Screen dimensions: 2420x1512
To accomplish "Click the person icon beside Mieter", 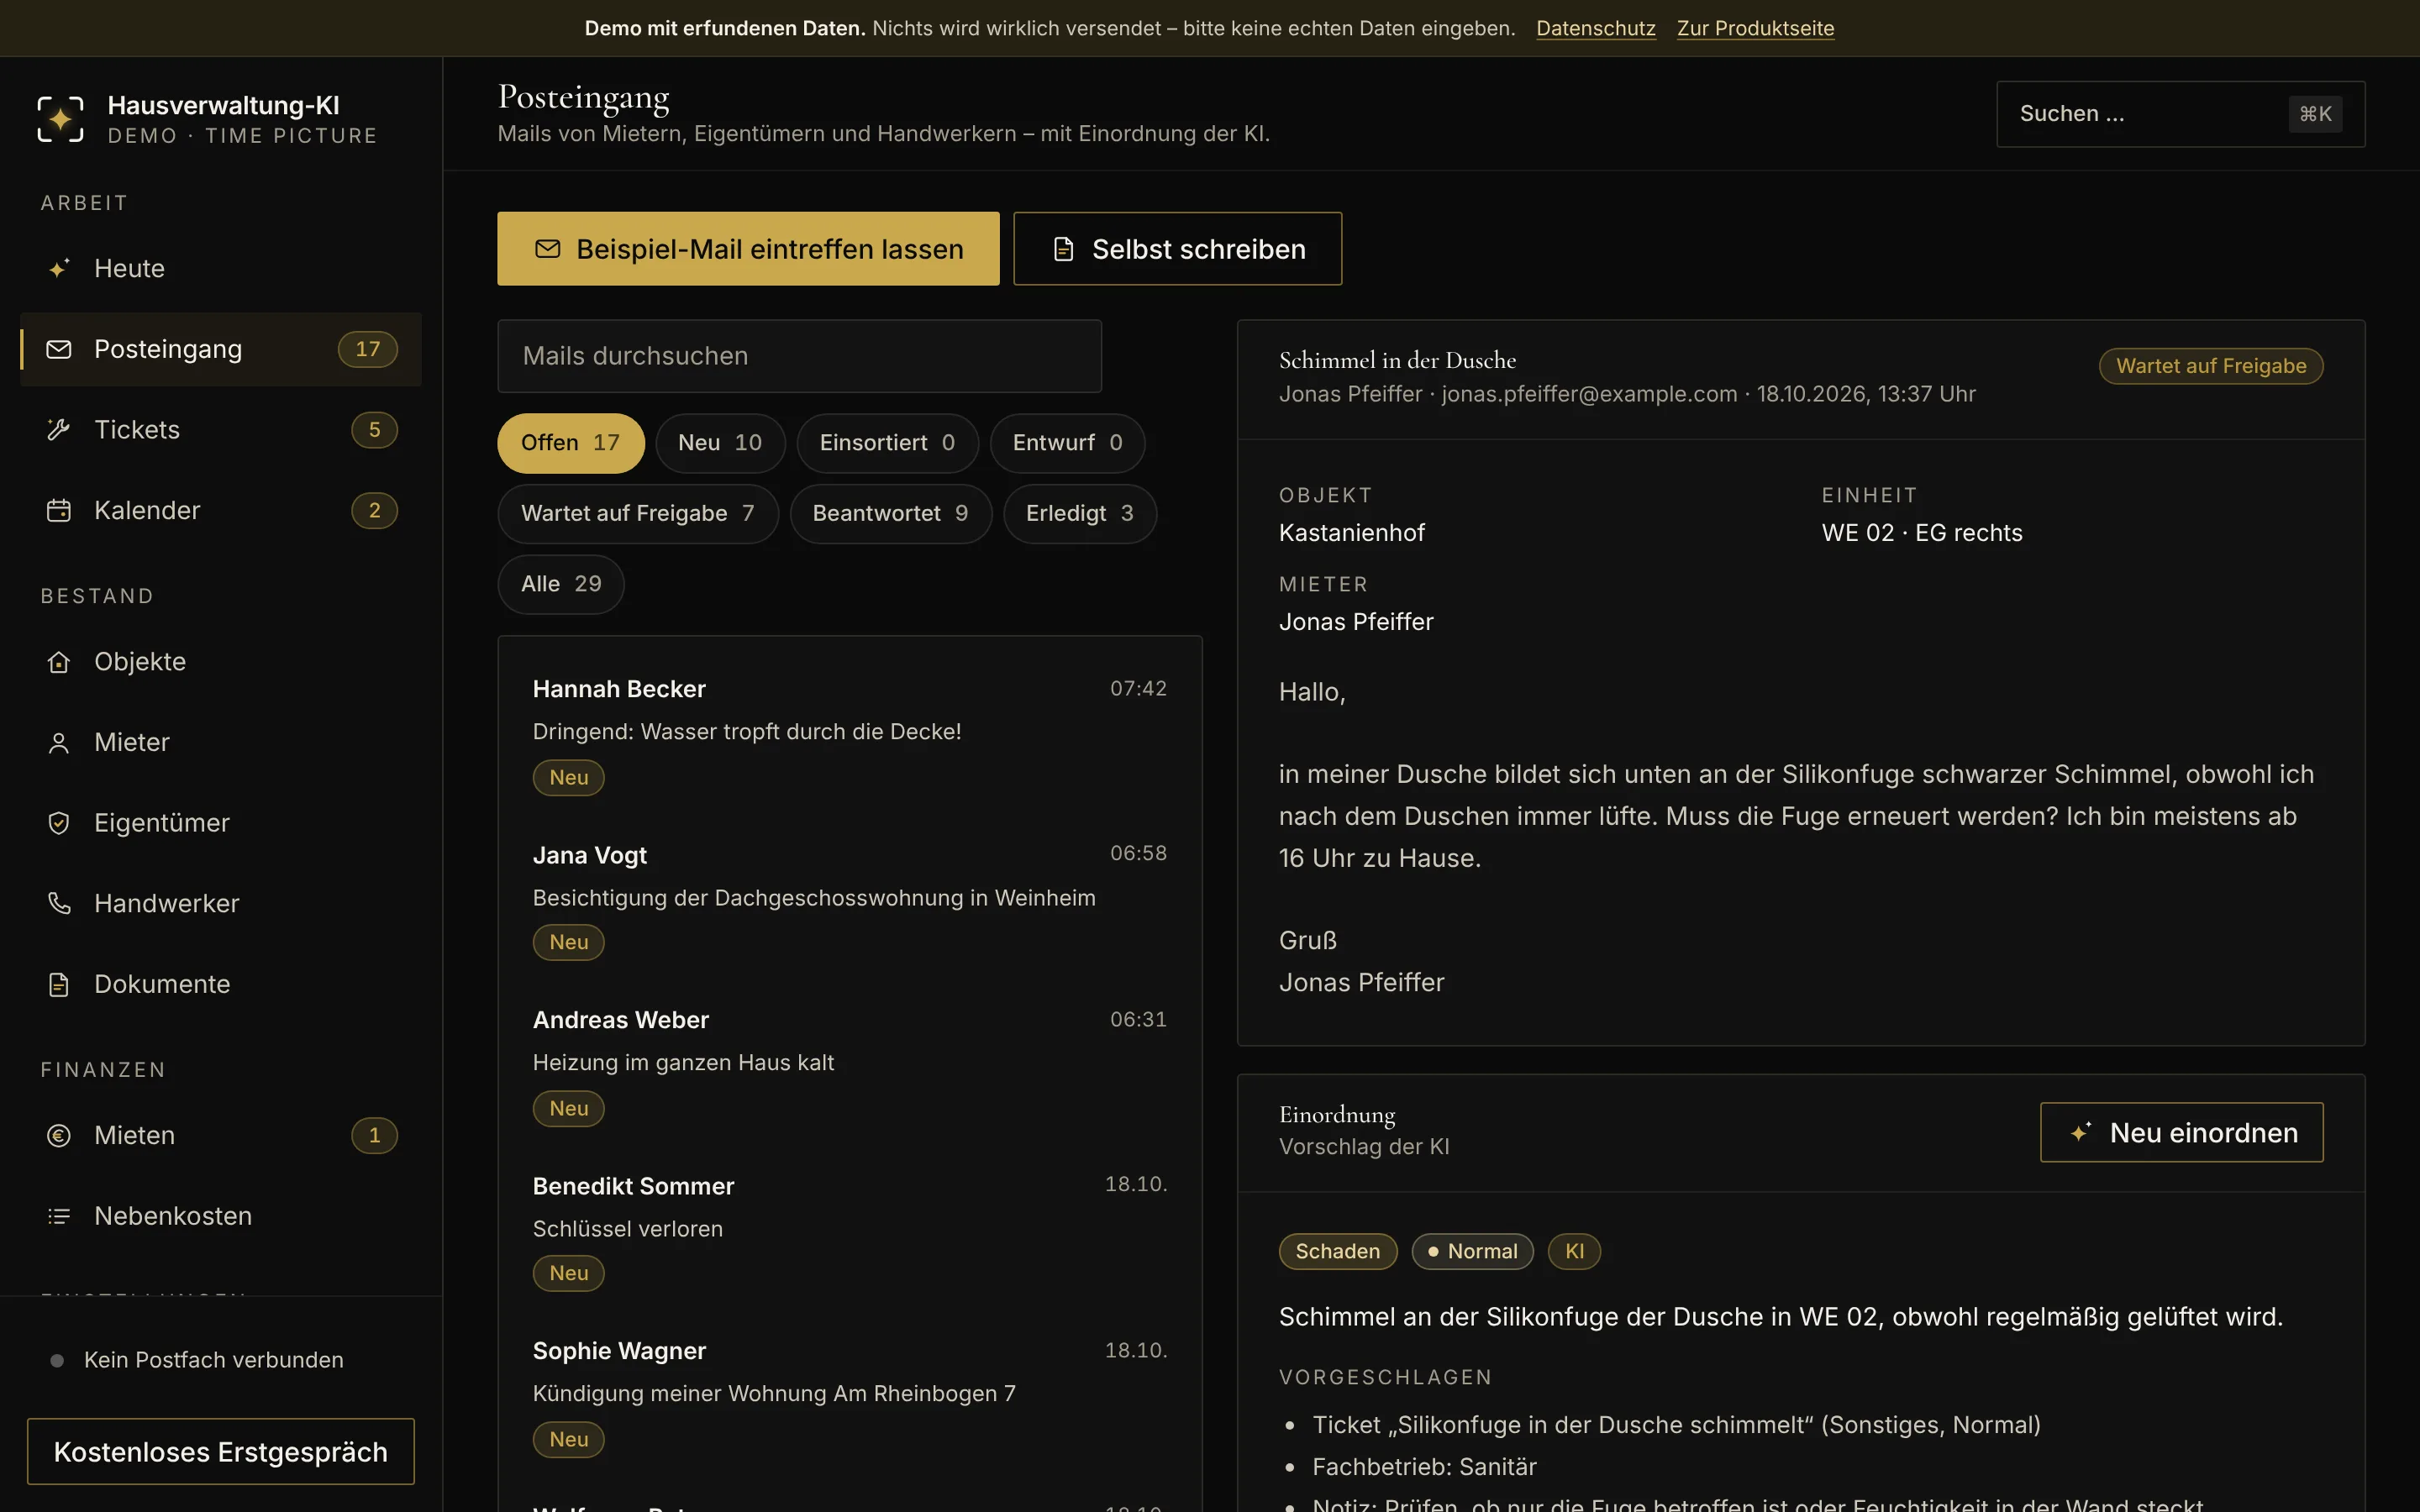I will click(x=59, y=743).
